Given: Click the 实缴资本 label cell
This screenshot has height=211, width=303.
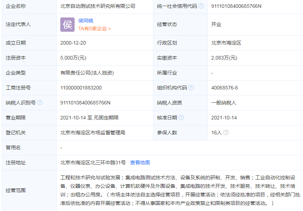Looking at the screenshot, I should 180,58.
